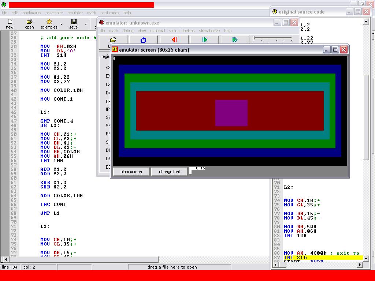Execute a single step with green arrow
The height and width of the screenshot is (281, 375).
coord(205,40)
